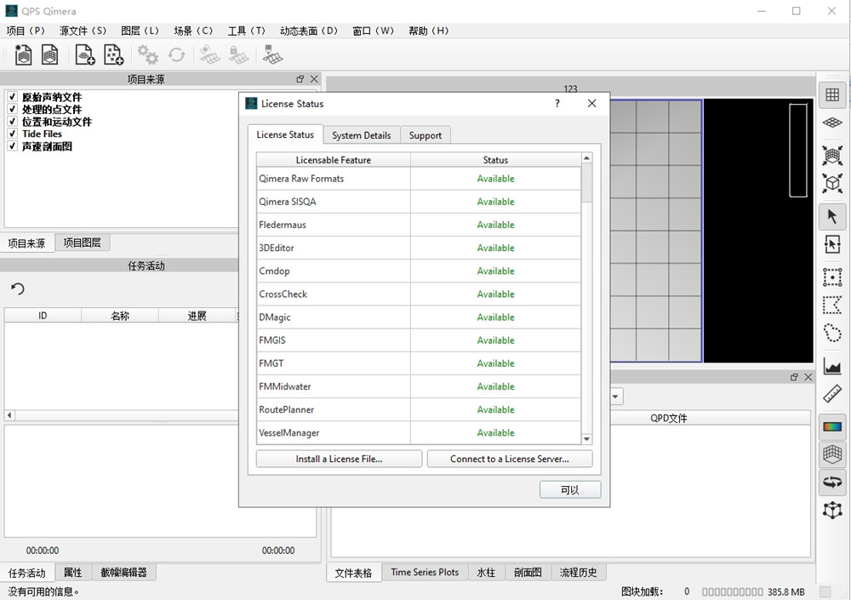
Task: Click the select-in-document cursor icon
Action: 832,244
